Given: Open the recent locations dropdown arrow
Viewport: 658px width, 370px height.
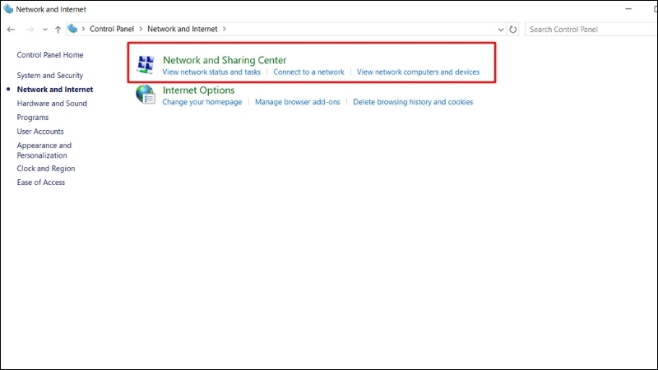Looking at the screenshot, I should 45,30.
